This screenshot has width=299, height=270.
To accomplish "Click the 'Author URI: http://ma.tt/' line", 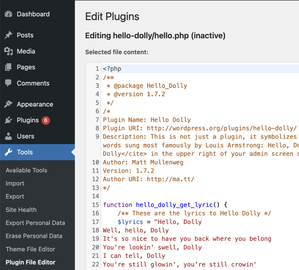I will (149, 179).
